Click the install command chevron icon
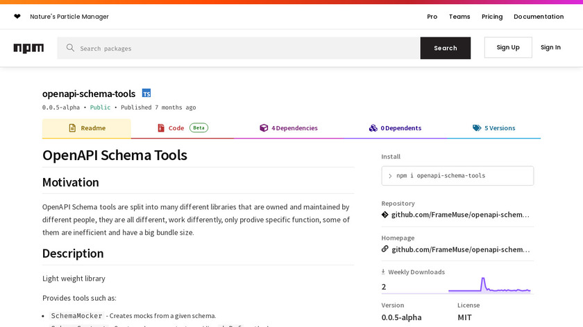Viewport: 583px width, 327px height. click(x=390, y=176)
